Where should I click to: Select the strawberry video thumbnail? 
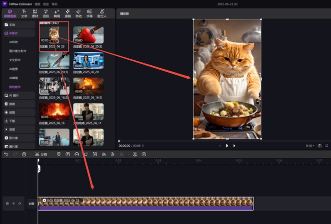pos(88,35)
